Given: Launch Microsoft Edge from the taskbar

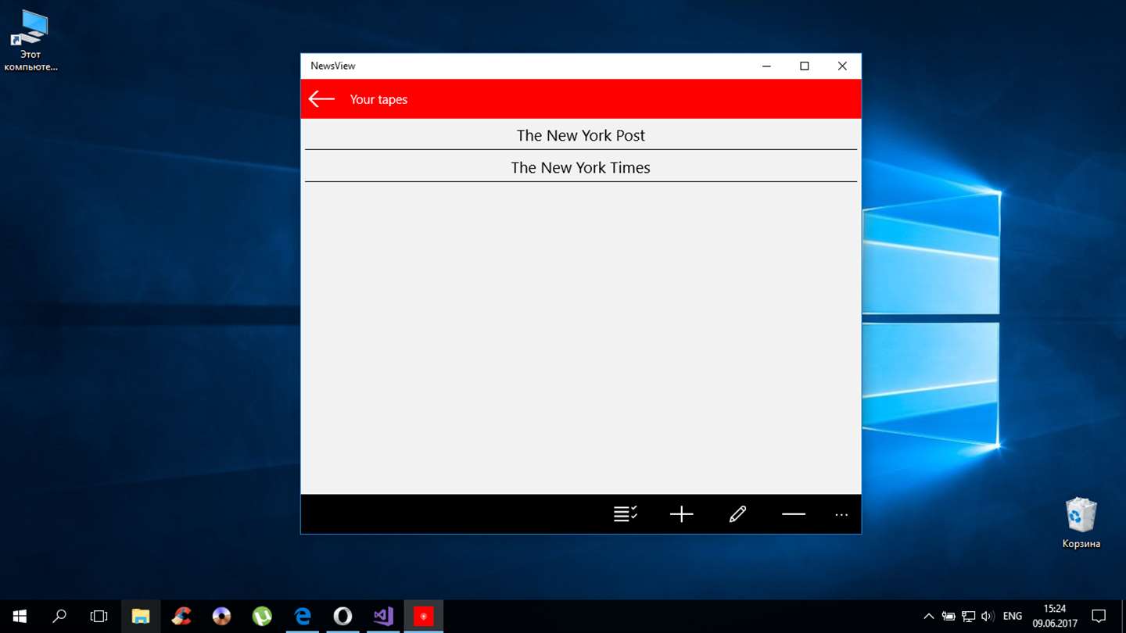Looking at the screenshot, I should click(x=303, y=616).
